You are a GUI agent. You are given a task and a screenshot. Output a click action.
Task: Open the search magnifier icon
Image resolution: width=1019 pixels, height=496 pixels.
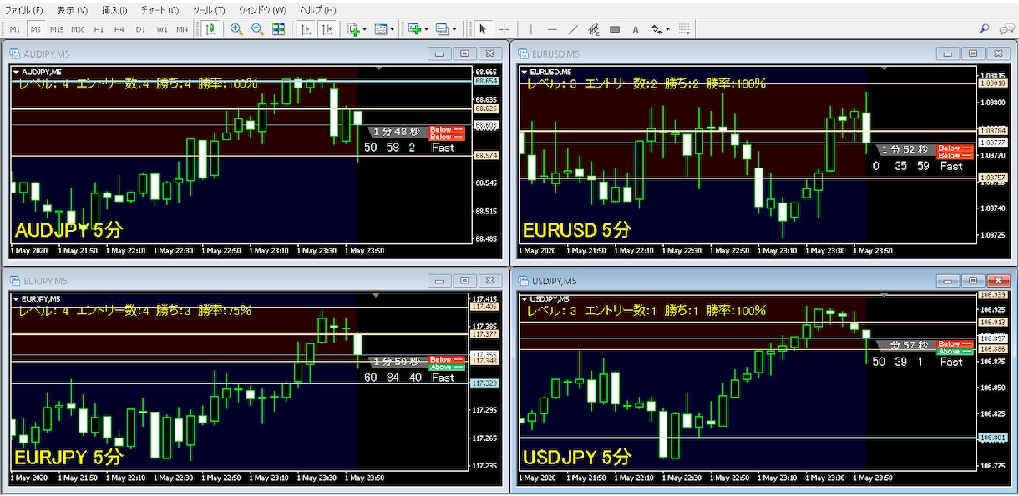(x=985, y=29)
